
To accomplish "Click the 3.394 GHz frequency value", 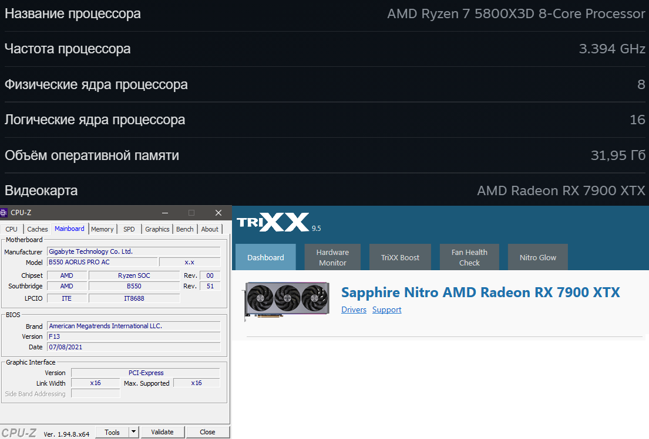I will tap(612, 49).
